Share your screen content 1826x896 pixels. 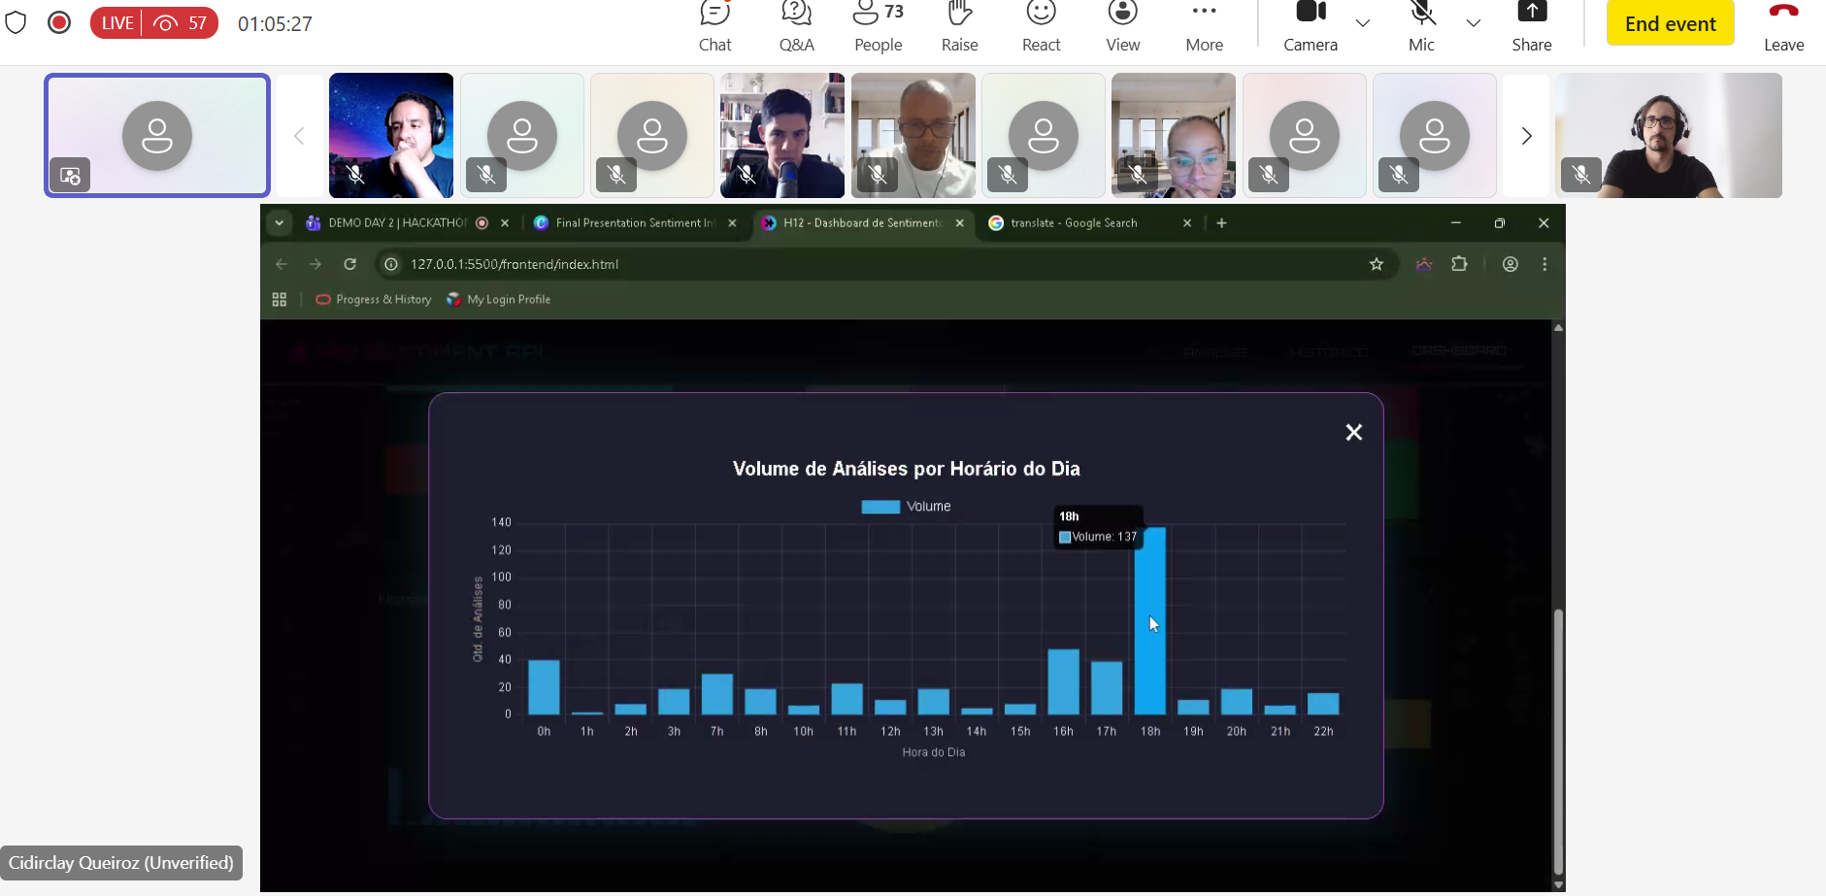coord(1531,26)
